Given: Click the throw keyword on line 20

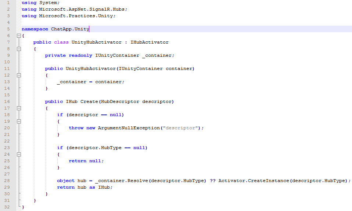Looking at the screenshot, I should [x=76, y=128].
